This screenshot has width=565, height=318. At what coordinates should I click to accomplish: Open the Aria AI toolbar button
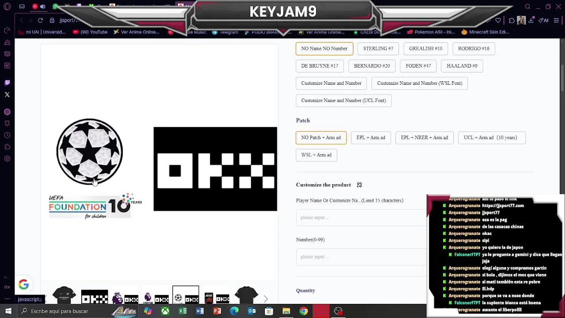[x=543, y=20]
